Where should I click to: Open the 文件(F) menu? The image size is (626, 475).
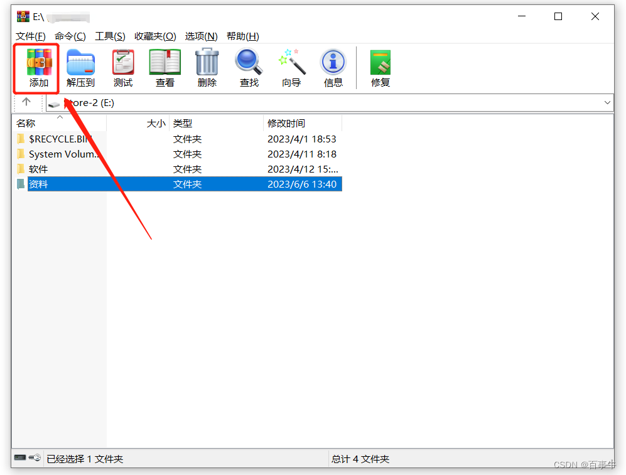click(x=30, y=36)
